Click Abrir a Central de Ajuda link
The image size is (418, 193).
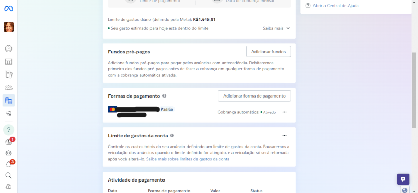[335, 6]
